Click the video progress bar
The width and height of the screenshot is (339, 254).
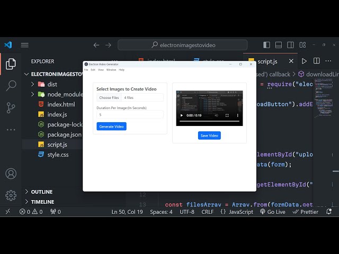[209, 122]
